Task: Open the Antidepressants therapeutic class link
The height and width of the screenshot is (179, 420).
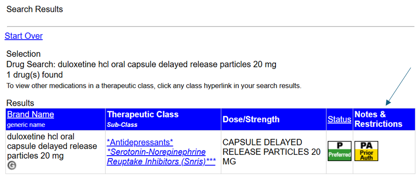Action: pyautogui.click(x=140, y=141)
